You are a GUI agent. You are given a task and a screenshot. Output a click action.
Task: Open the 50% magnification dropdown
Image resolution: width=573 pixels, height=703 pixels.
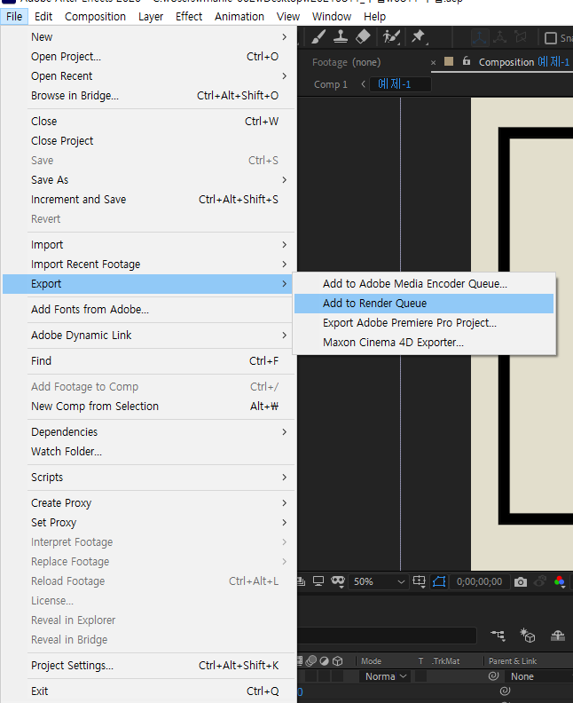coord(379,581)
